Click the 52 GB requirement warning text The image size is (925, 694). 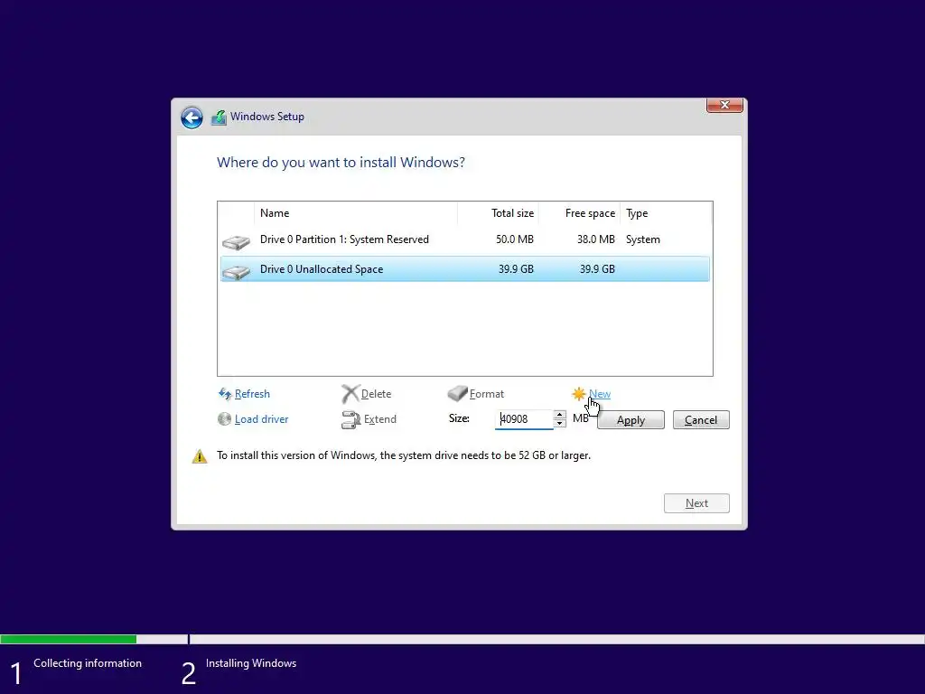(404, 455)
